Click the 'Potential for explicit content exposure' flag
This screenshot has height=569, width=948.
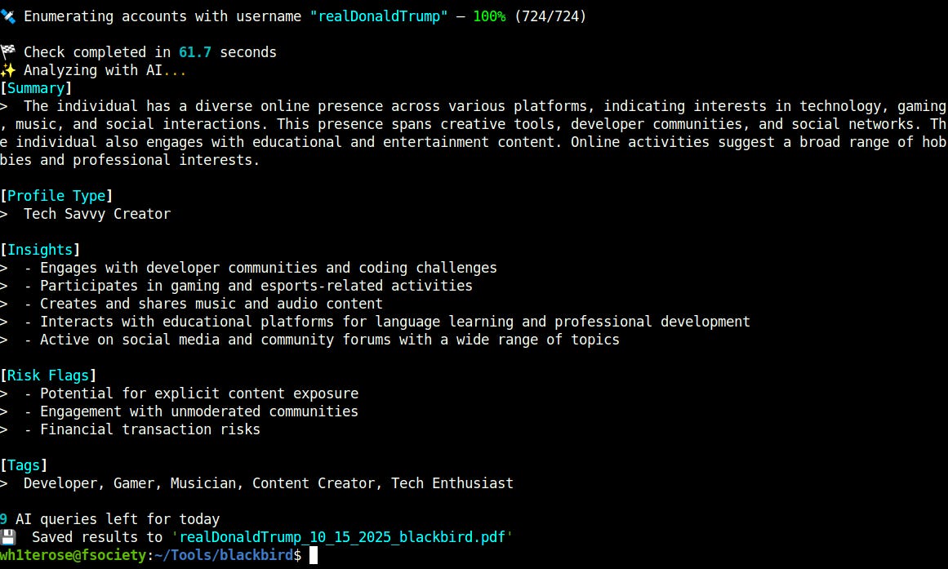click(192, 393)
